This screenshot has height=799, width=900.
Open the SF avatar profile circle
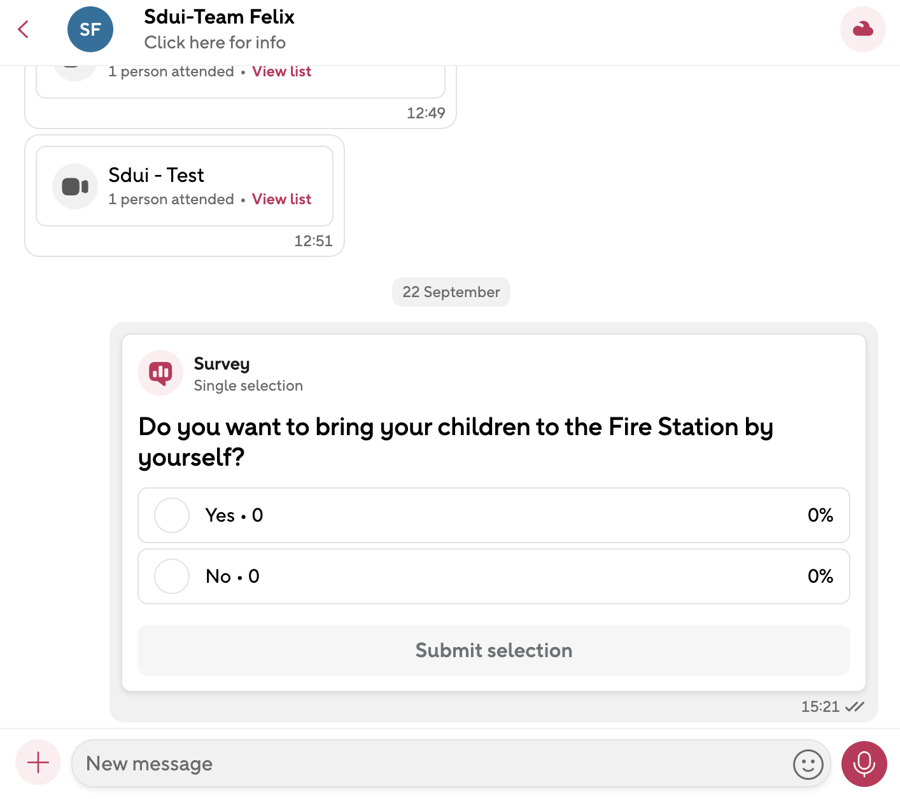tap(90, 29)
